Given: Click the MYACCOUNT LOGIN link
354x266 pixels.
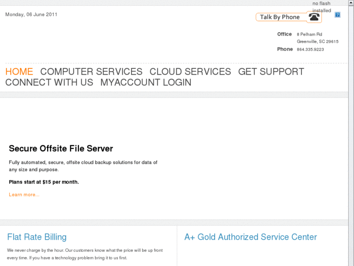Looking at the screenshot, I should pos(146,82).
